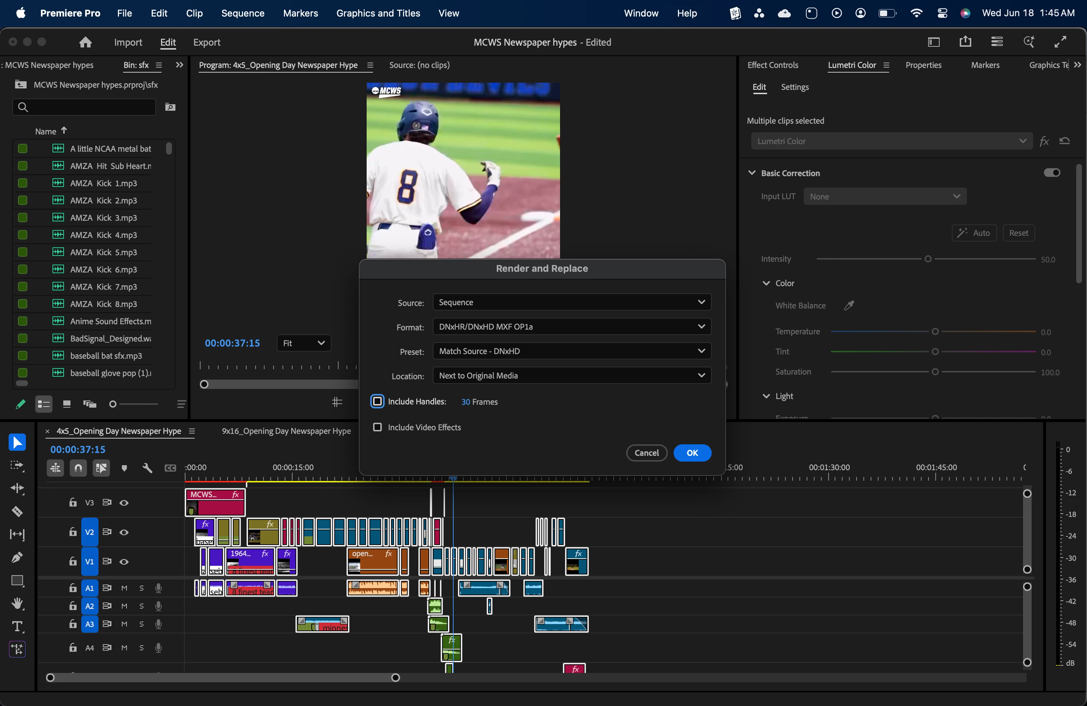The width and height of the screenshot is (1087, 706).
Task: Collapse the Light section
Action: point(766,396)
